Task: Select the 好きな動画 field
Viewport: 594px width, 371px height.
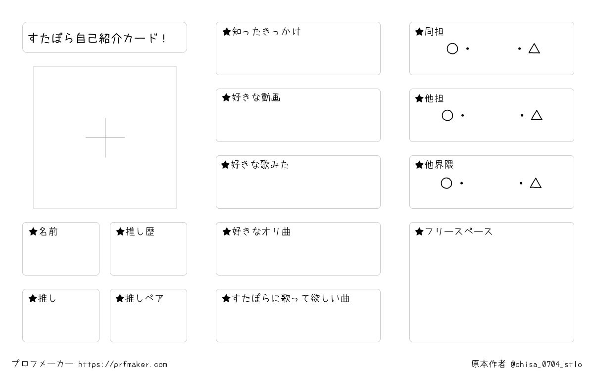Action: coord(298,115)
